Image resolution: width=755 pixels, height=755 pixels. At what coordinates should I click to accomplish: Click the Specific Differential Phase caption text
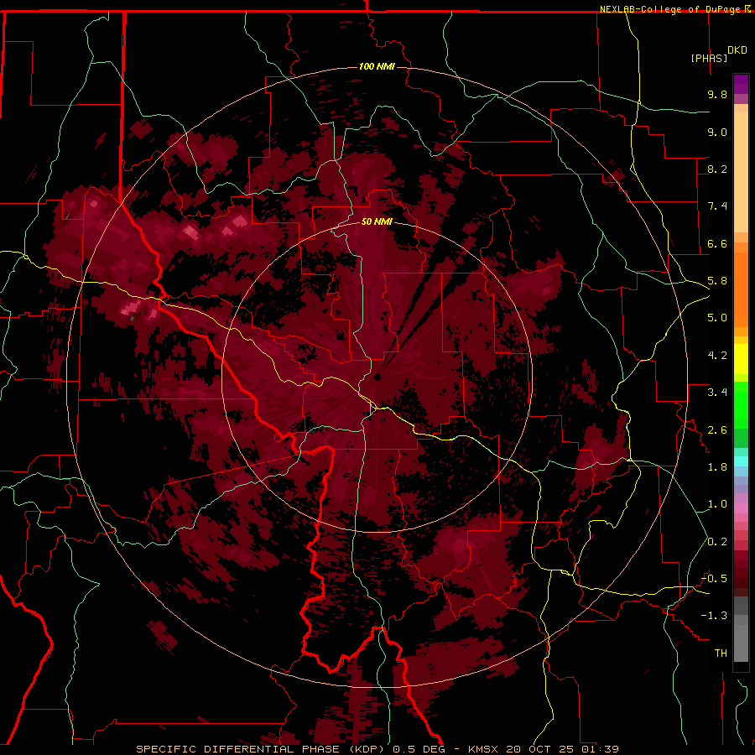point(263,749)
